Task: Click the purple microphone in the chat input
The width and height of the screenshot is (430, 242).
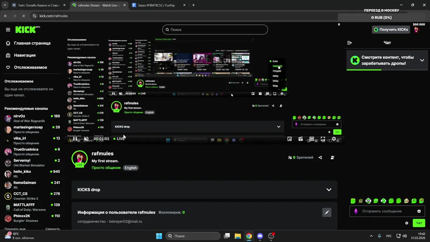Action: (356, 211)
